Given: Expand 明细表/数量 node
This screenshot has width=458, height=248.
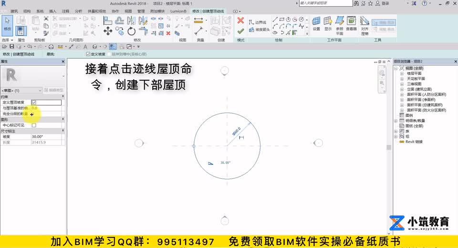Looking at the screenshot, I should click(x=396, y=121).
